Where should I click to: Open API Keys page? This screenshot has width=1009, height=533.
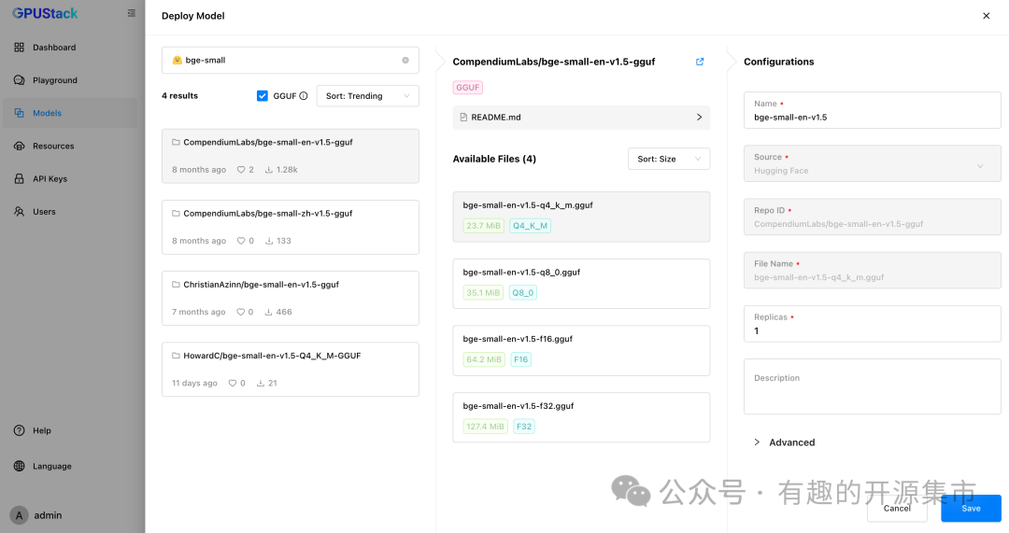click(x=69, y=178)
